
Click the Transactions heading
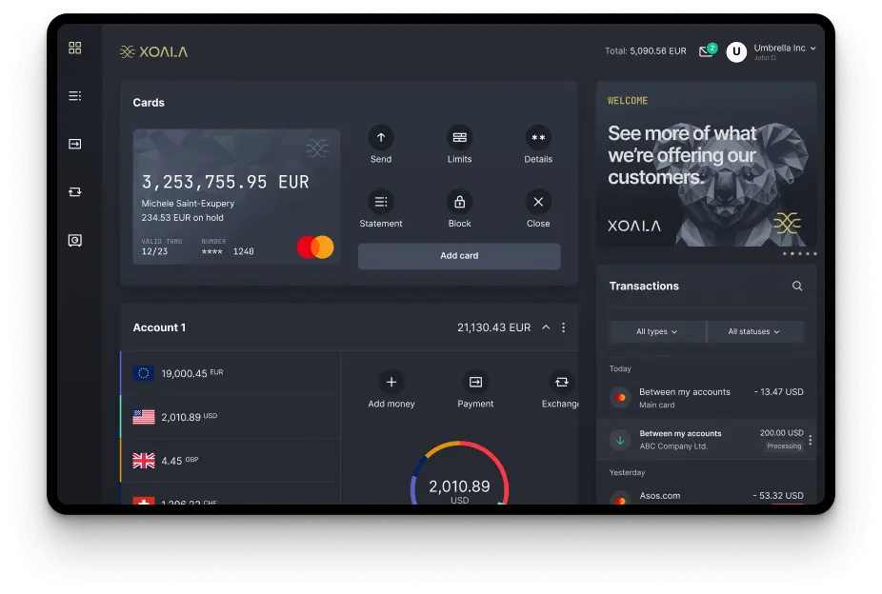(644, 286)
